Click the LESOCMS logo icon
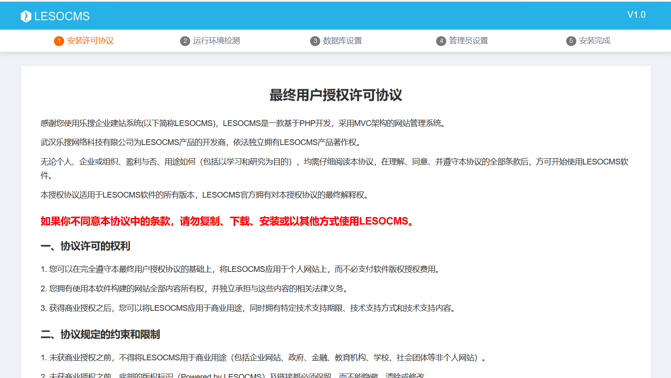Screen dimensions: 671x378 click(26, 16)
